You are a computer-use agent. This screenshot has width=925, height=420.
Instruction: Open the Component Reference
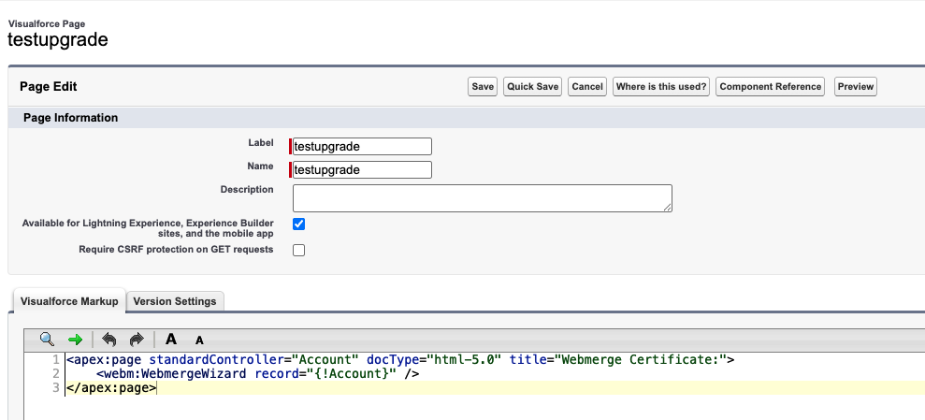772,87
